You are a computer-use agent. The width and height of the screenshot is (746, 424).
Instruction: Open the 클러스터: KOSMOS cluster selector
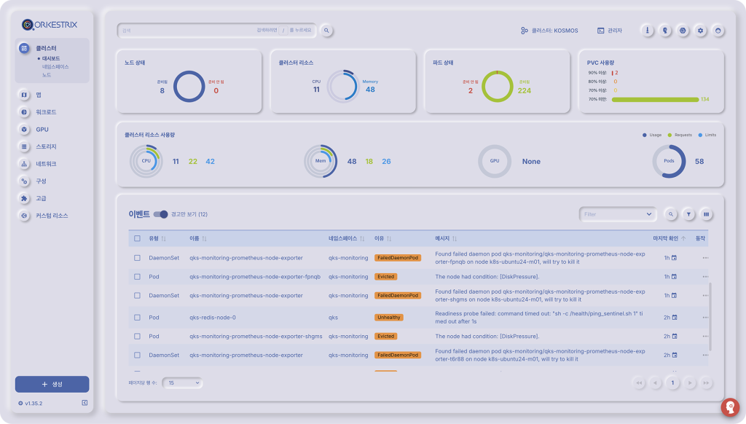click(549, 31)
